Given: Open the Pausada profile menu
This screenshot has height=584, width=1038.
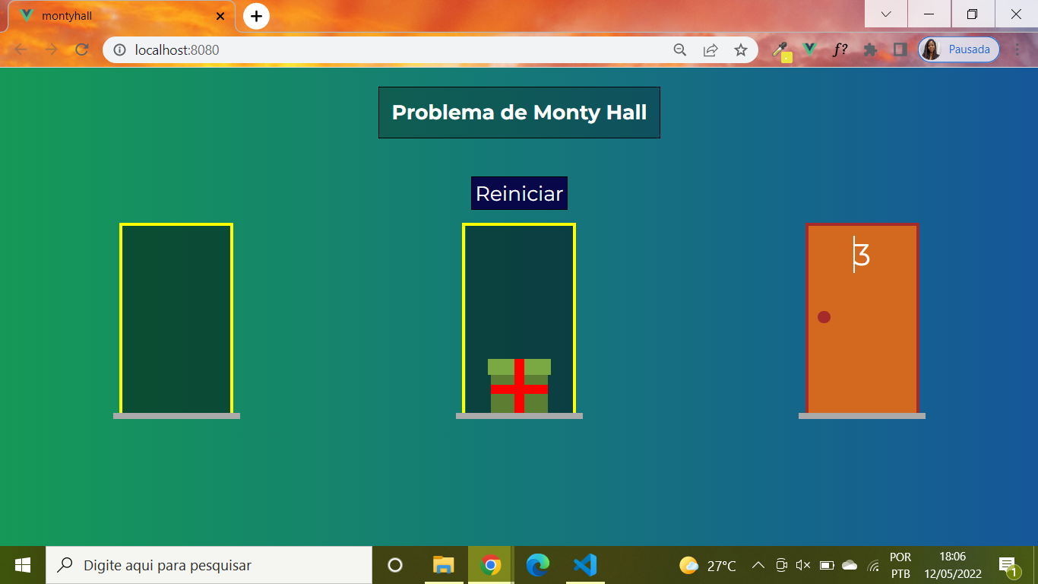Looking at the screenshot, I should (958, 49).
